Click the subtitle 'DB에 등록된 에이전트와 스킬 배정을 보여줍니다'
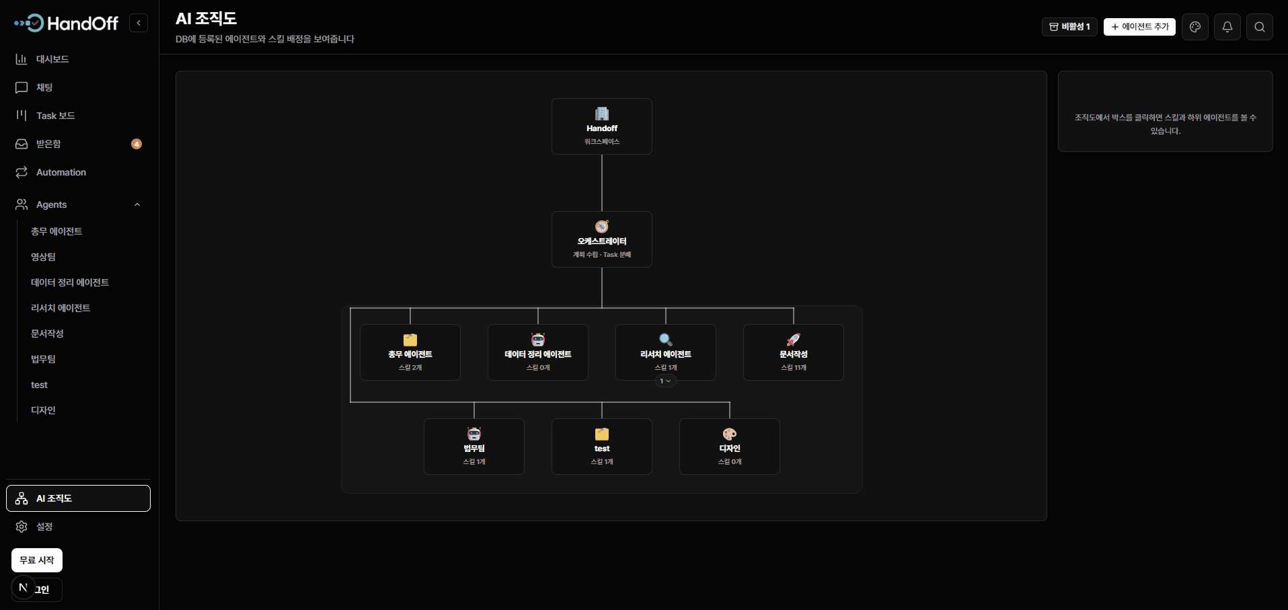The image size is (1288, 610). [x=265, y=39]
